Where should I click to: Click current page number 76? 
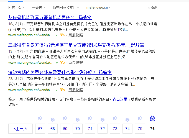point(152,129)
